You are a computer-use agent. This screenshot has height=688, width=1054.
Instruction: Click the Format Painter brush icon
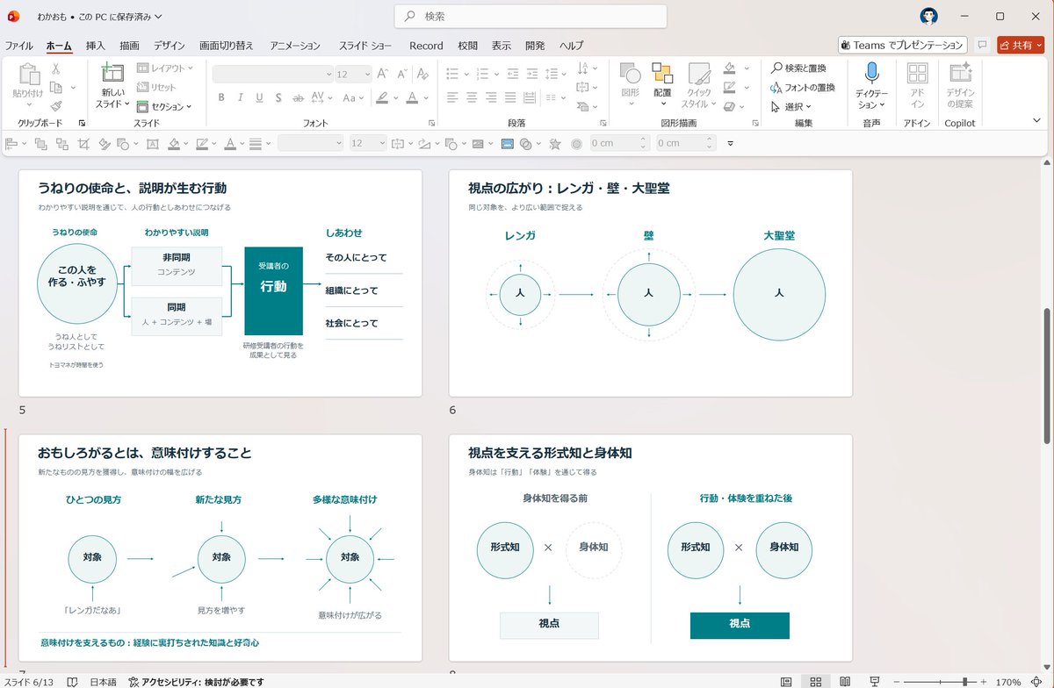(x=55, y=105)
